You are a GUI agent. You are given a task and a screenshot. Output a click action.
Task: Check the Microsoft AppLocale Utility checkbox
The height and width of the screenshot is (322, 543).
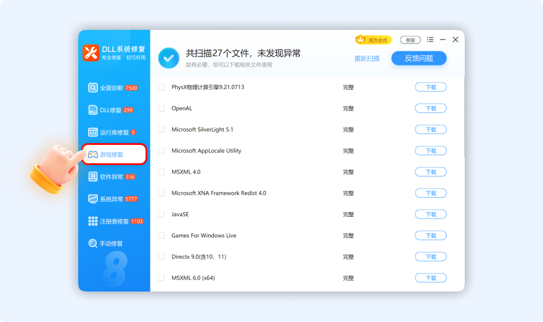click(162, 151)
